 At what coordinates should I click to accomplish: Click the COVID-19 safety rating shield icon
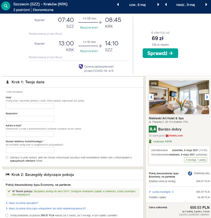click(81, 67)
